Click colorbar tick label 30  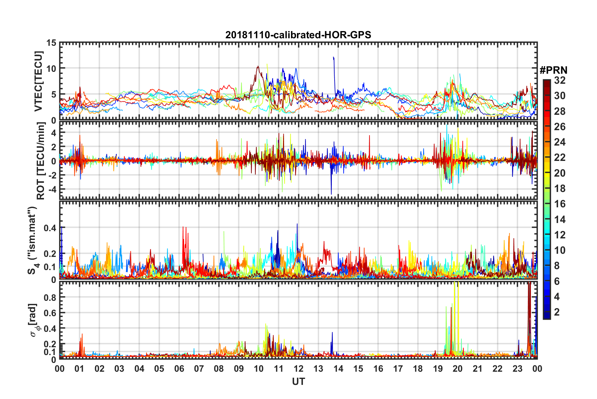coord(560,96)
